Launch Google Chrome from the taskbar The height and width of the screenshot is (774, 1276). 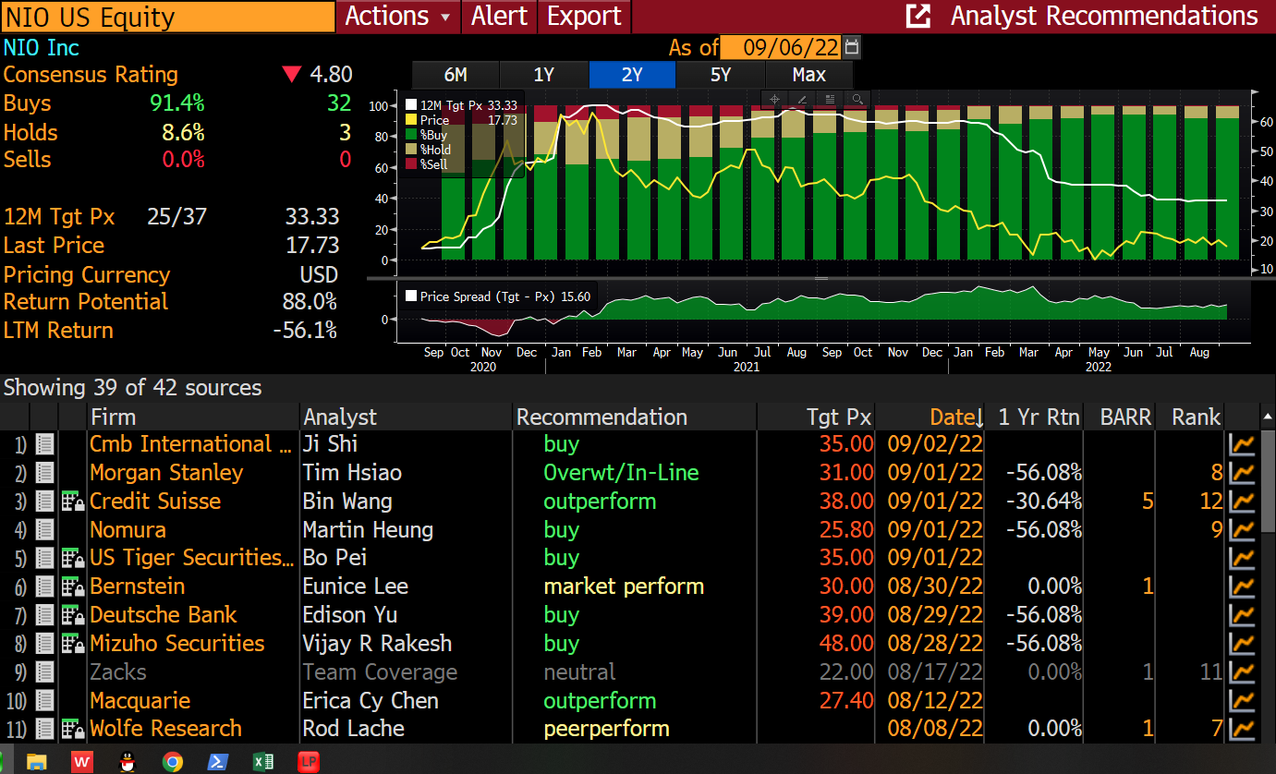172,762
